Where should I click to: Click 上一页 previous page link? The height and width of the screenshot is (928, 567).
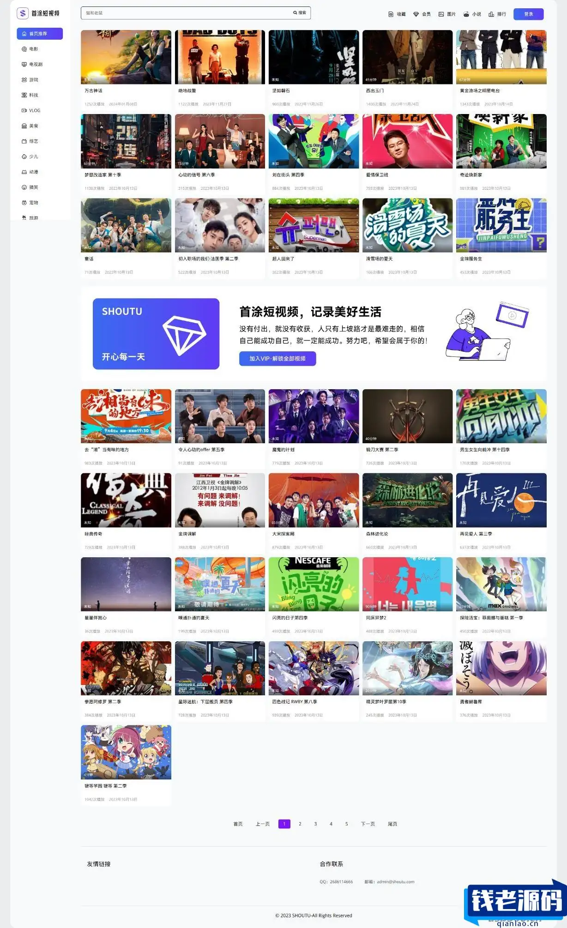click(x=263, y=824)
